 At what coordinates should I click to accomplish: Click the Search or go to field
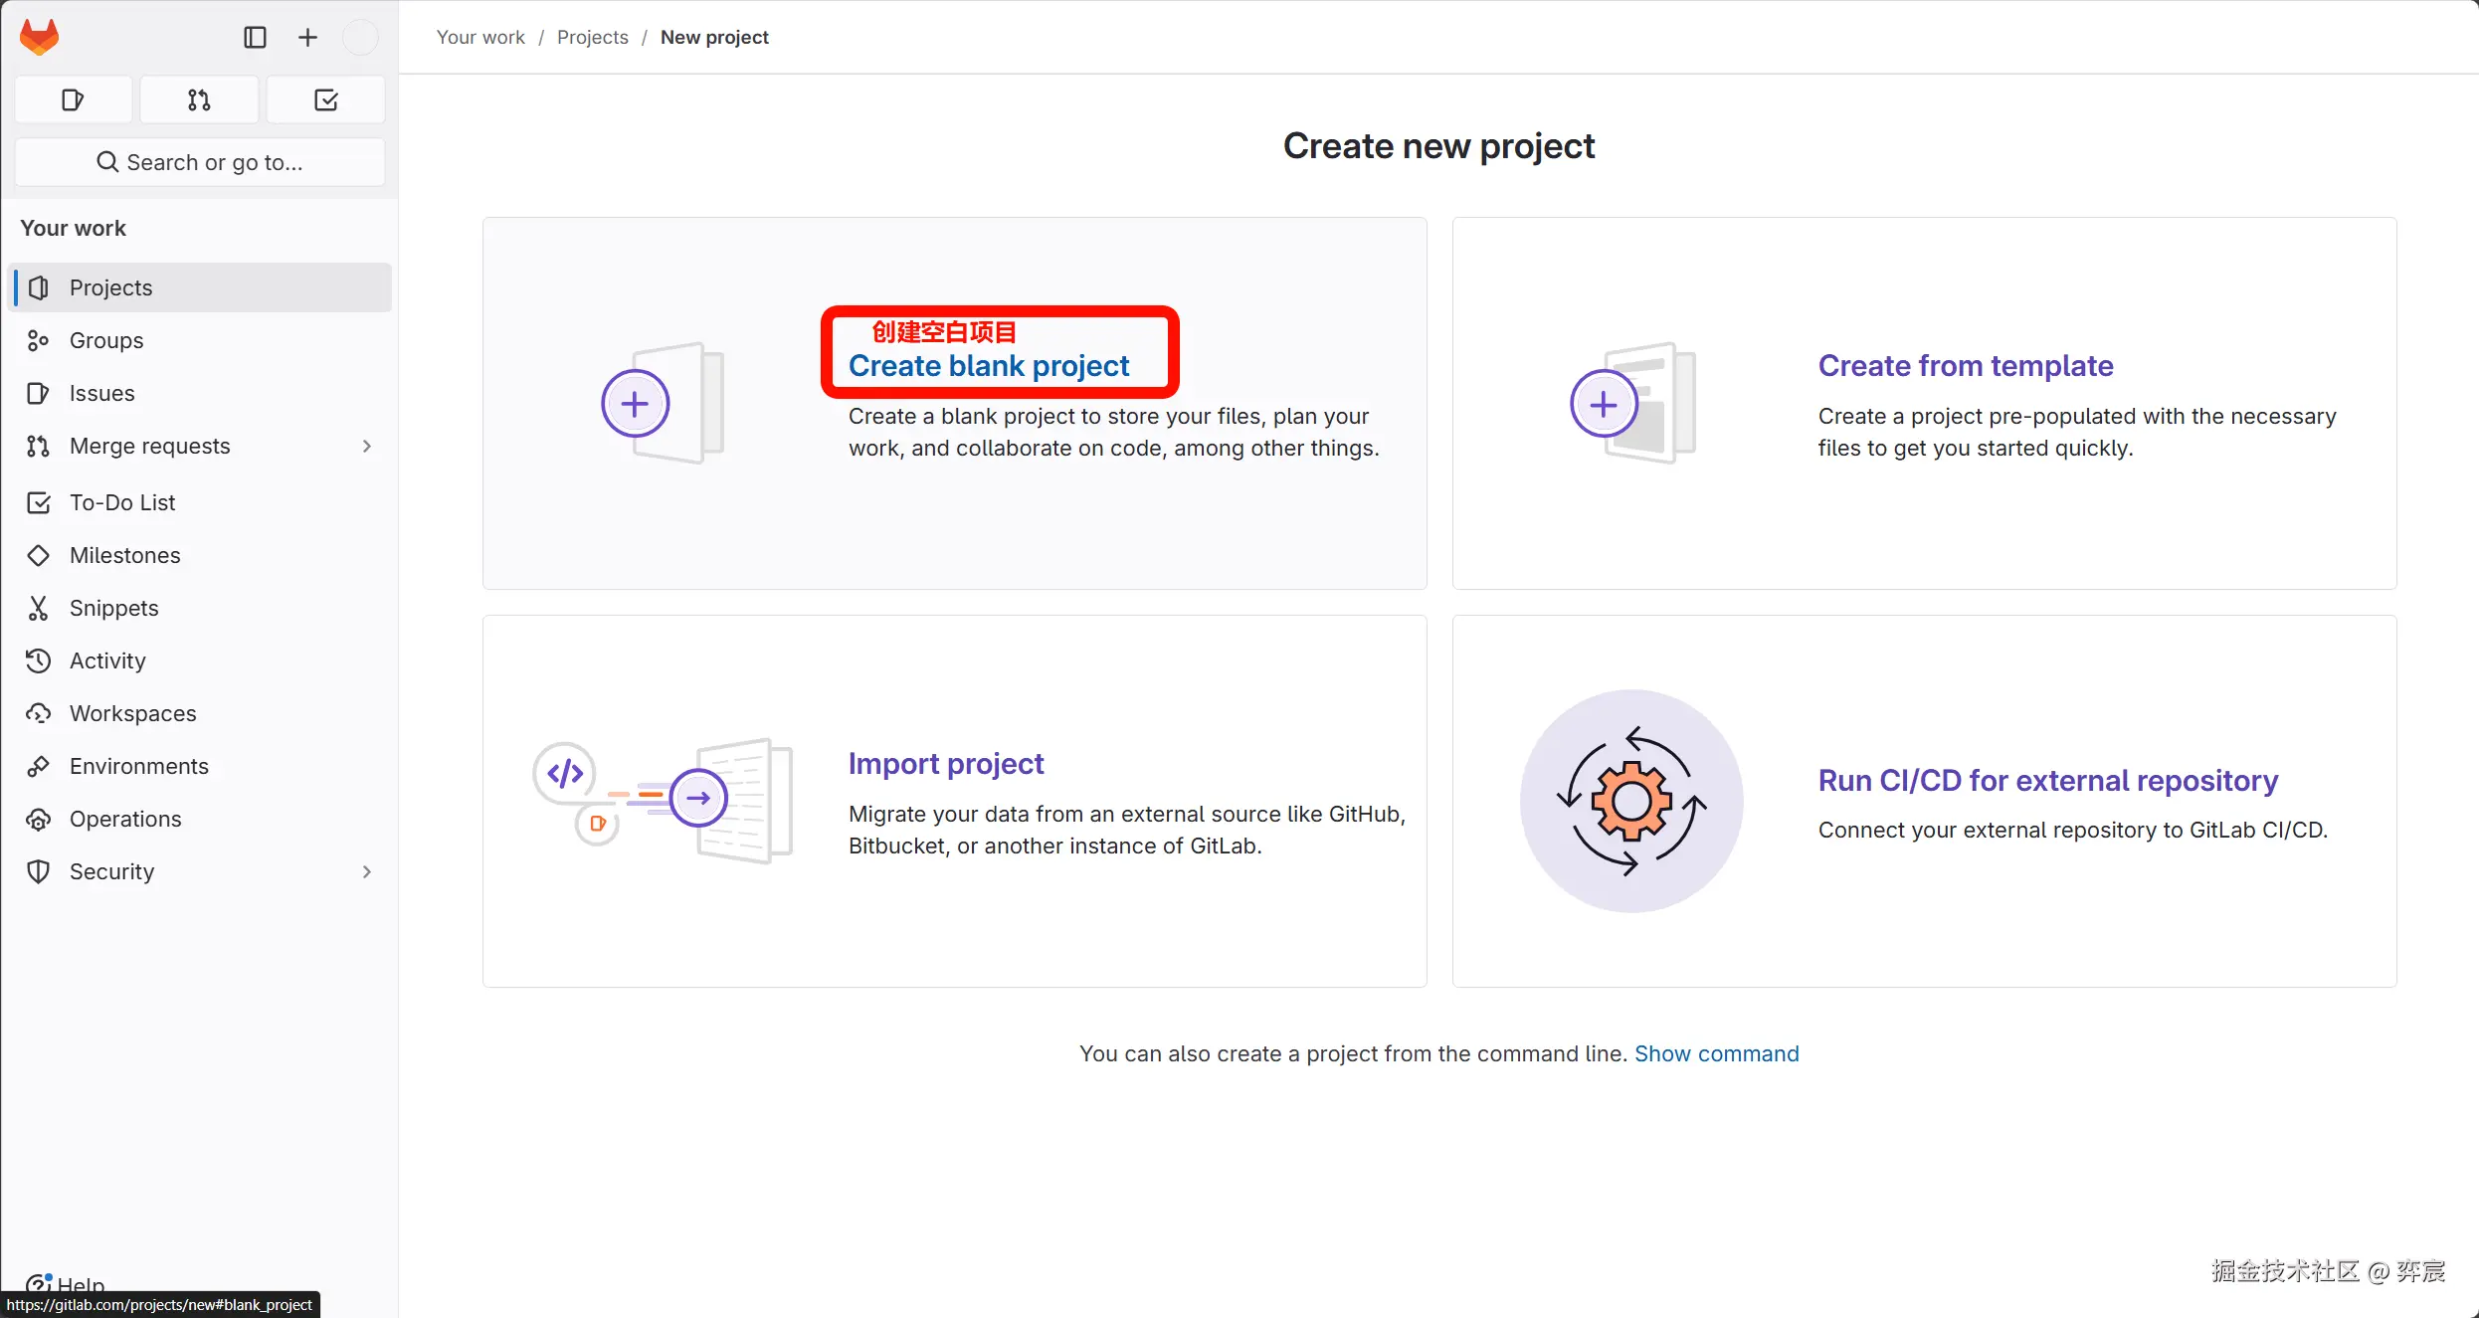pos(200,162)
